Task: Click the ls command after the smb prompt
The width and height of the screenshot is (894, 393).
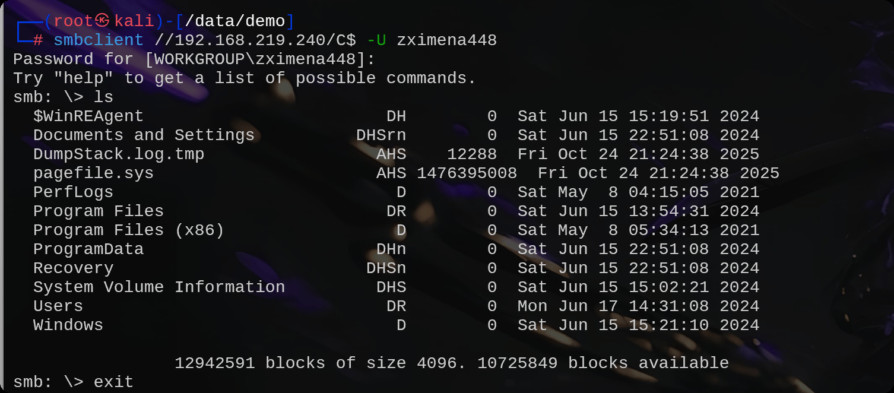Action: coord(103,97)
